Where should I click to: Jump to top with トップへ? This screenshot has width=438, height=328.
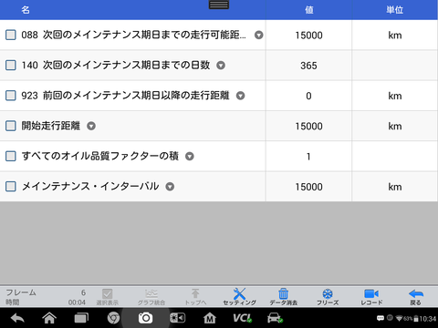tap(195, 297)
